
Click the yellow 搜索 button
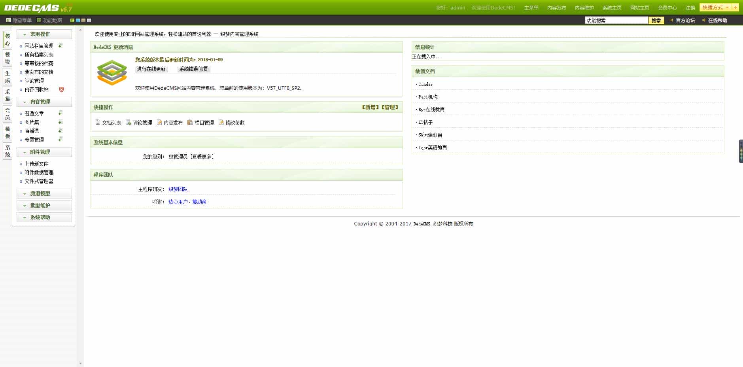coord(656,21)
